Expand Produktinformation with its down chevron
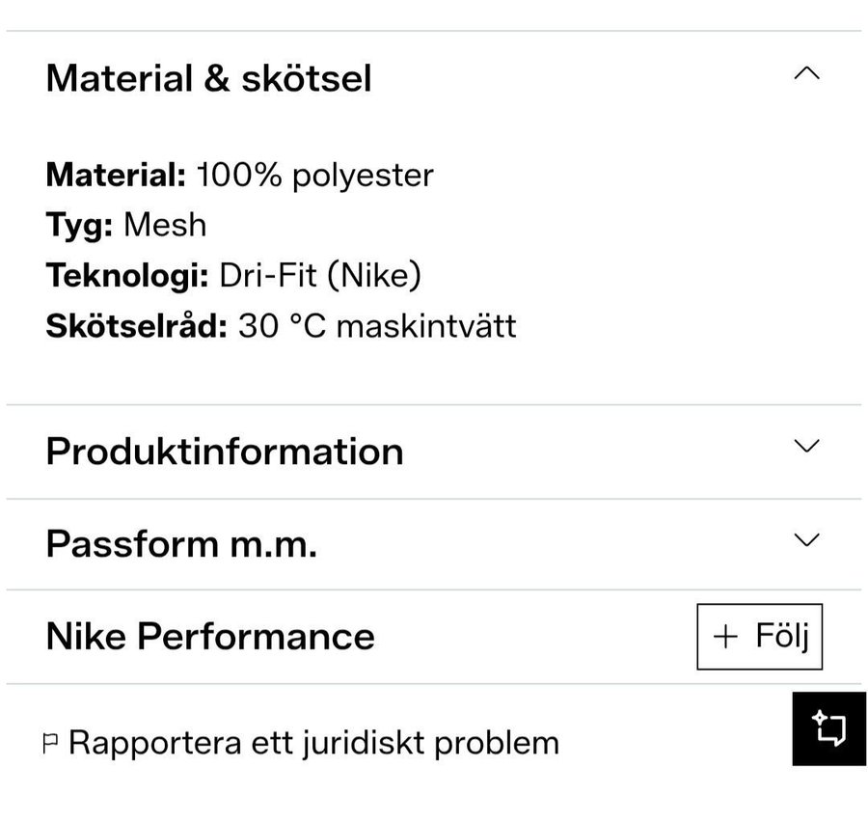Image resolution: width=868 pixels, height=822 pixels. click(x=806, y=446)
